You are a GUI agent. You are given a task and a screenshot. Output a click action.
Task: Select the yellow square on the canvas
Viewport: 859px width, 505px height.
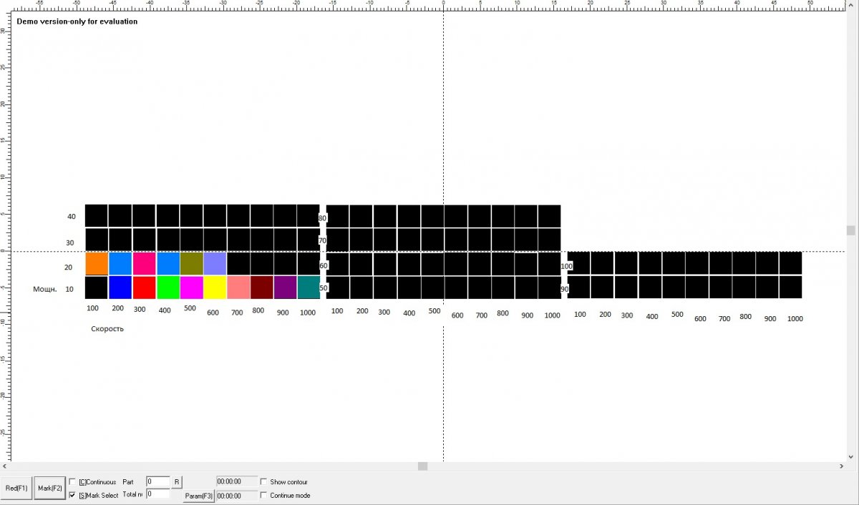215,288
